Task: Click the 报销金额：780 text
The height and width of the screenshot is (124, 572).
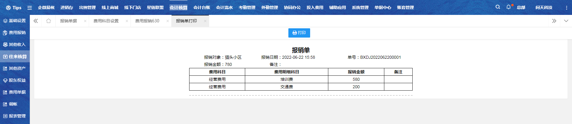Action: coord(218,64)
